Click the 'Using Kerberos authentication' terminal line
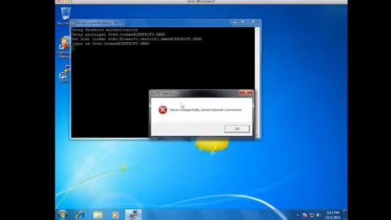This screenshot has width=391, height=220. [104, 30]
